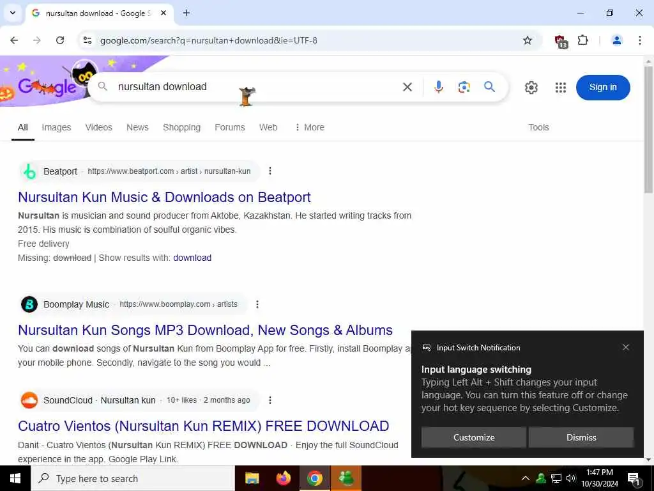This screenshot has height=491, width=654.
Task: Open the Chrome profile avatar
Action: [616, 40]
